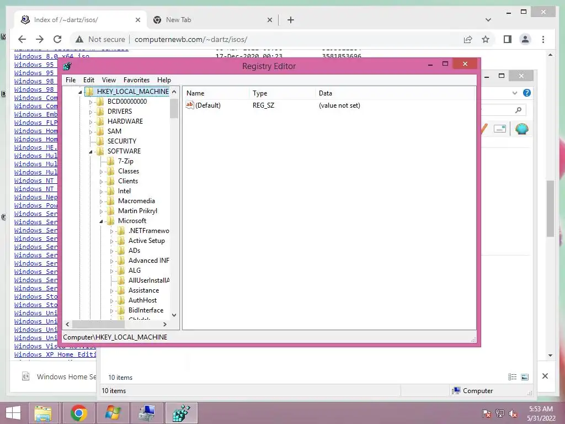Click the Assistance folder icon
This screenshot has height=424, width=565.
tap(121, 290)
